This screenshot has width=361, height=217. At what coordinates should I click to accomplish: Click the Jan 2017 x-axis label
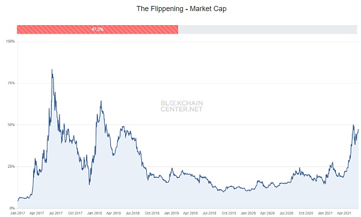17,213
